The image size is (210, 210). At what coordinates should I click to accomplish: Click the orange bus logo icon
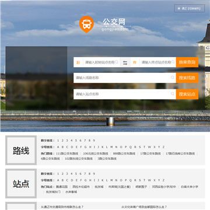coord(86,24)
